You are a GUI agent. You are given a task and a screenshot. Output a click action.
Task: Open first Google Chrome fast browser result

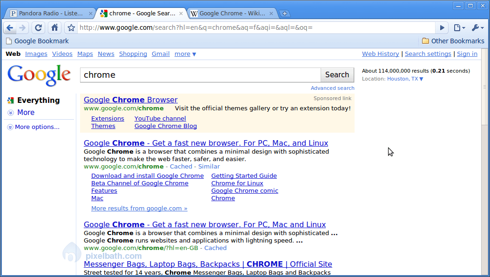point(206,143)
